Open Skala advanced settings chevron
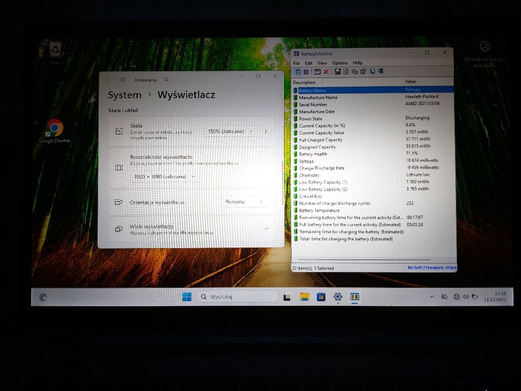The width and height of the screenshot is (521, 391). [x=266, y=131]
